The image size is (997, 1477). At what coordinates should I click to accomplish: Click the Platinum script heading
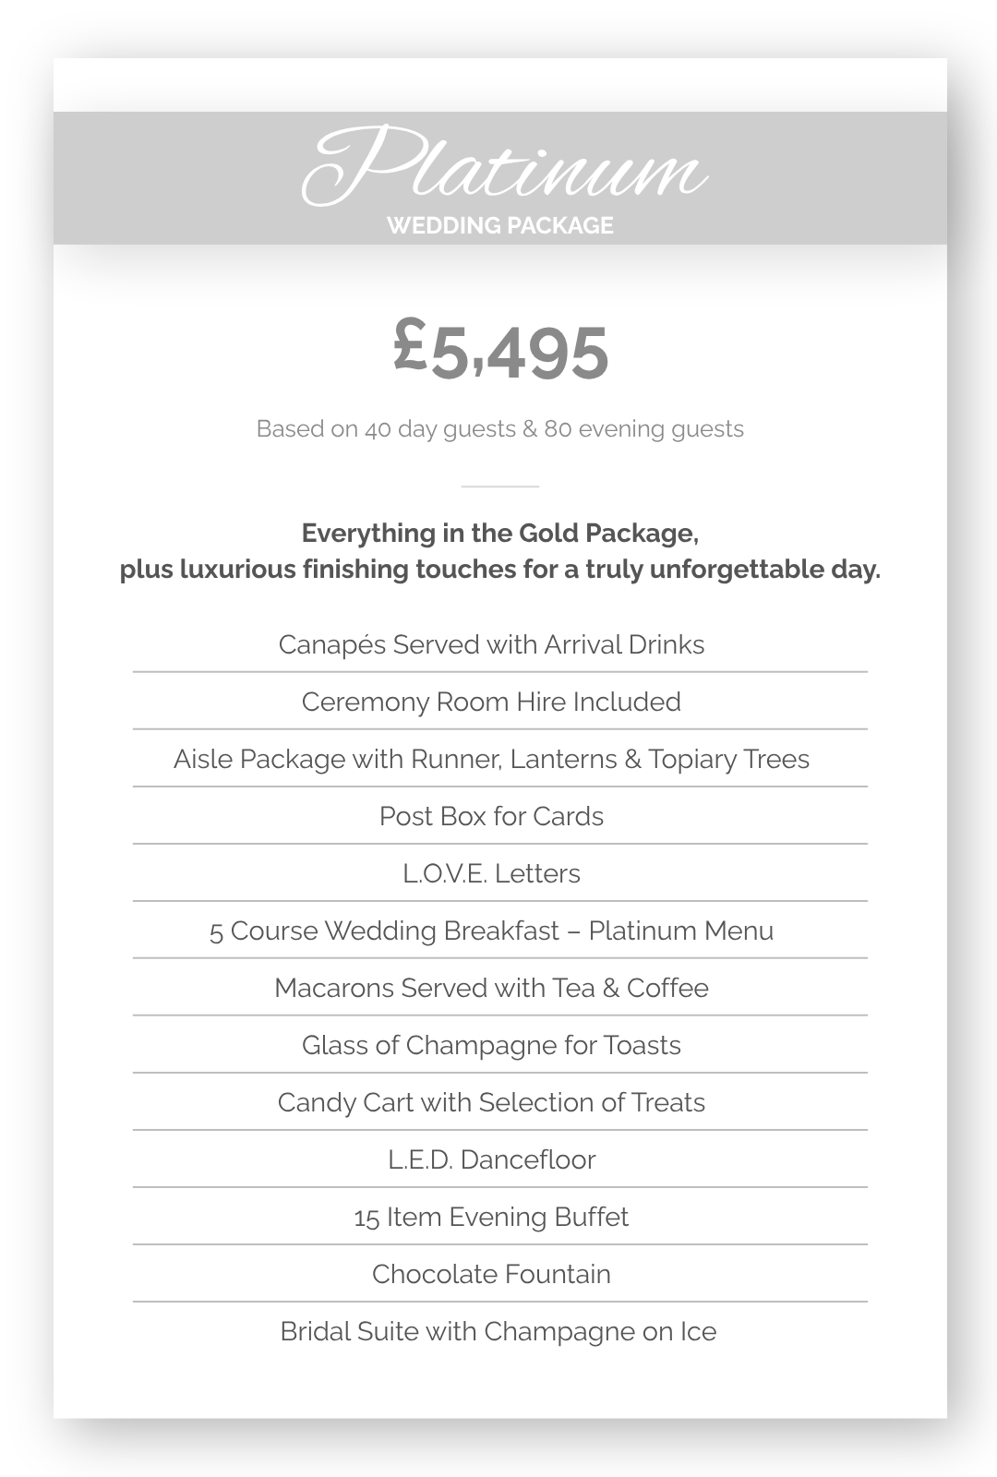coord(503,167)
